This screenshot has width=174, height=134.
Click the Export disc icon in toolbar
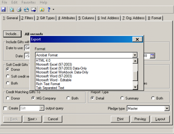pyautogui.click(x=26, y=9)
